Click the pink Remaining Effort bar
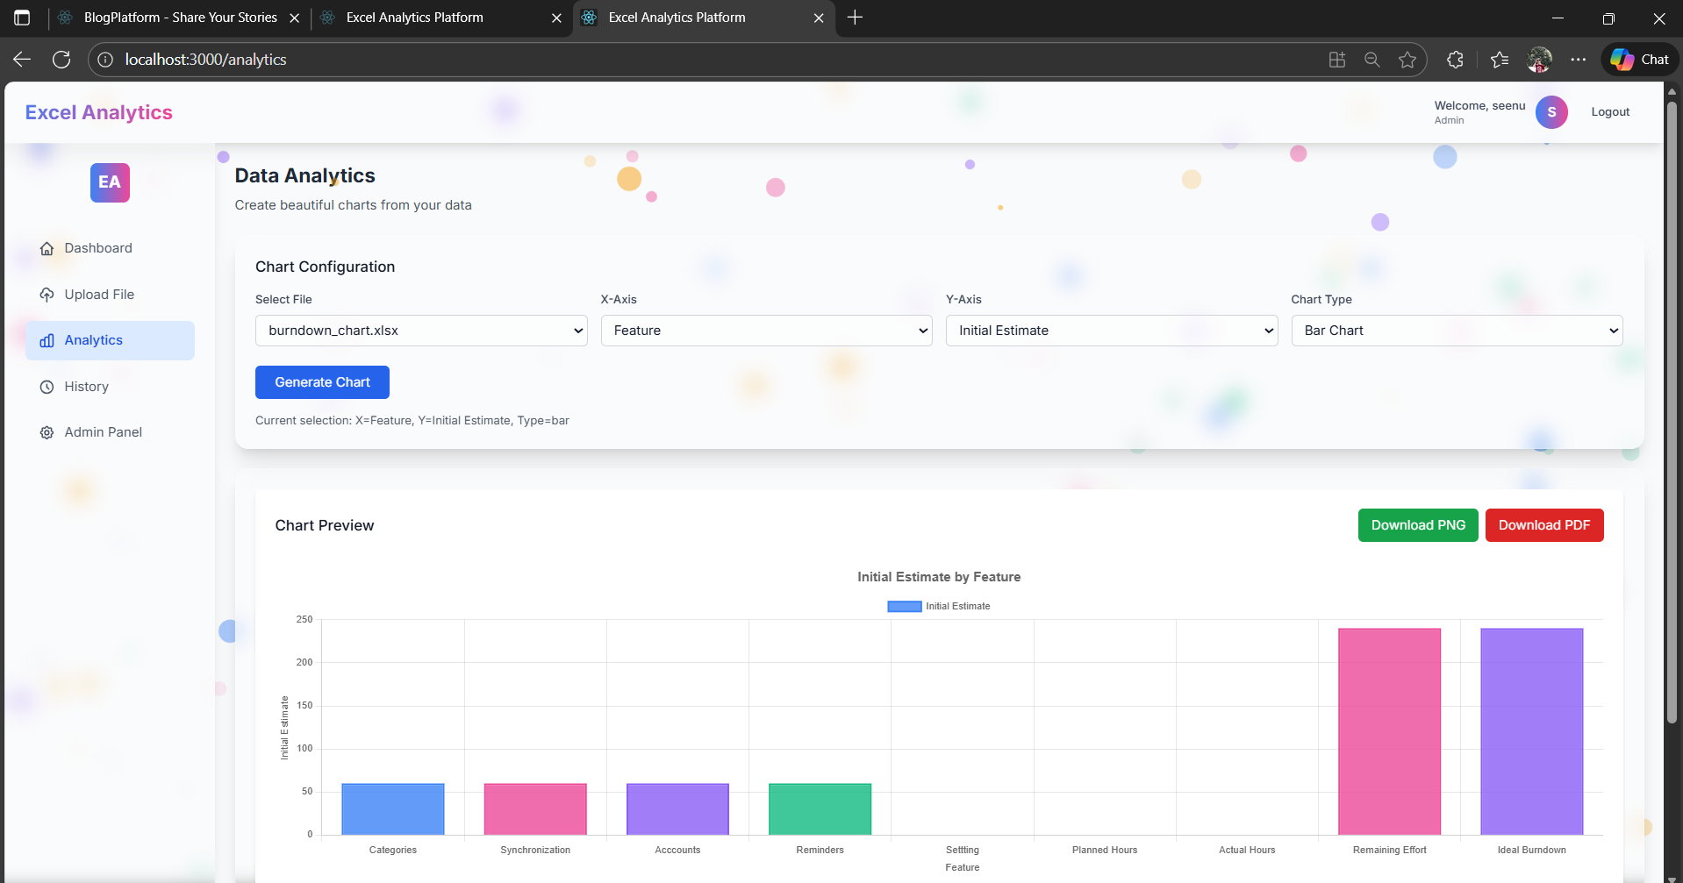The height and width of the screenshot is (883, 1683). click(x=1390, y=731)
